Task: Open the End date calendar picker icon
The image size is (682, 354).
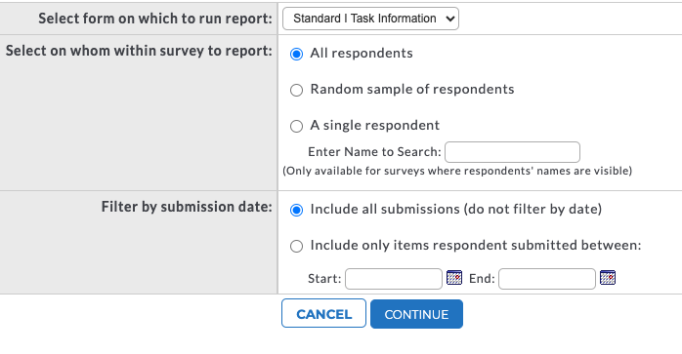Action: 608,278
